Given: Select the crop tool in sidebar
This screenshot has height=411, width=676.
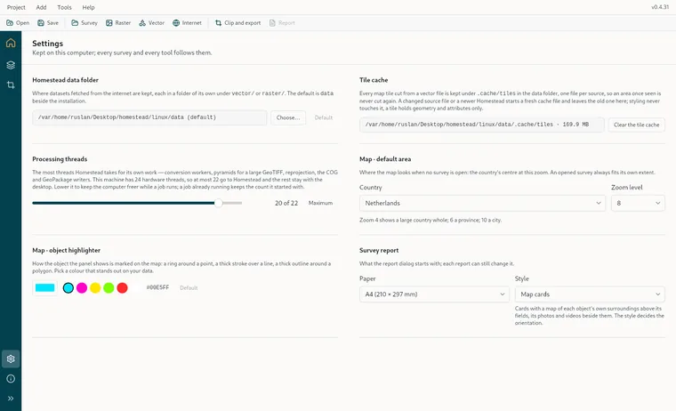Looking at the screenshot, I should [x=11, y=85].
